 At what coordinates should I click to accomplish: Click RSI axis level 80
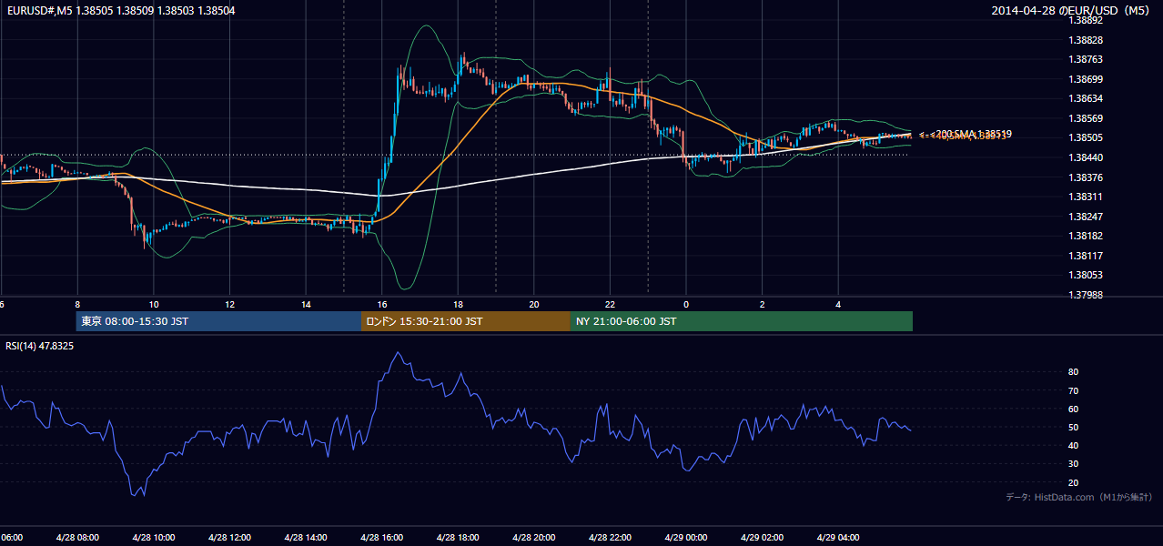[x=1074, y=372]
